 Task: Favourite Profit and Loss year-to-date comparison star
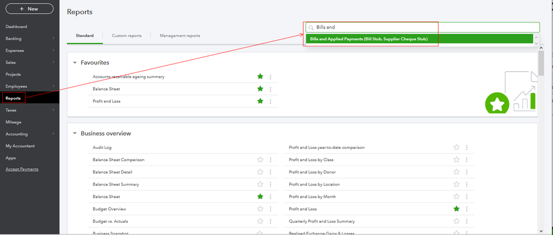tap(456, 147)
